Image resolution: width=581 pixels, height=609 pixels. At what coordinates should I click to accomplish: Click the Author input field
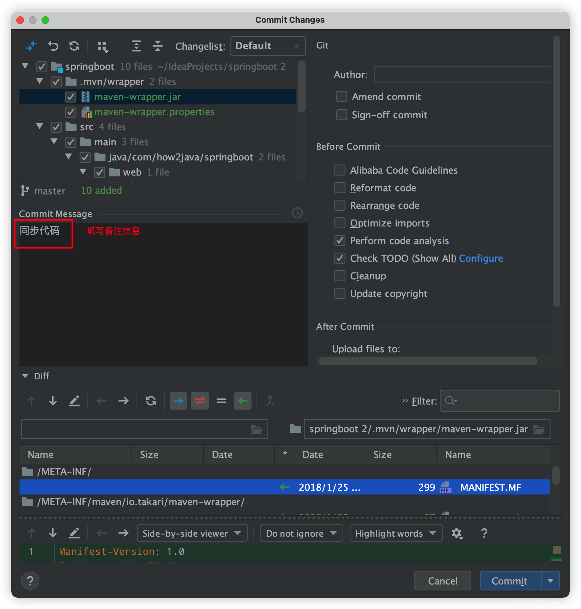point(462,75)
